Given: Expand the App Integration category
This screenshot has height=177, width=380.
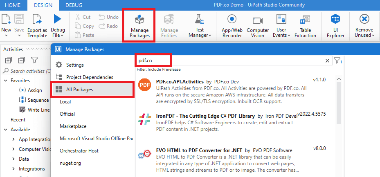Looking at the screenshot, I should click(x=14, y=139).
